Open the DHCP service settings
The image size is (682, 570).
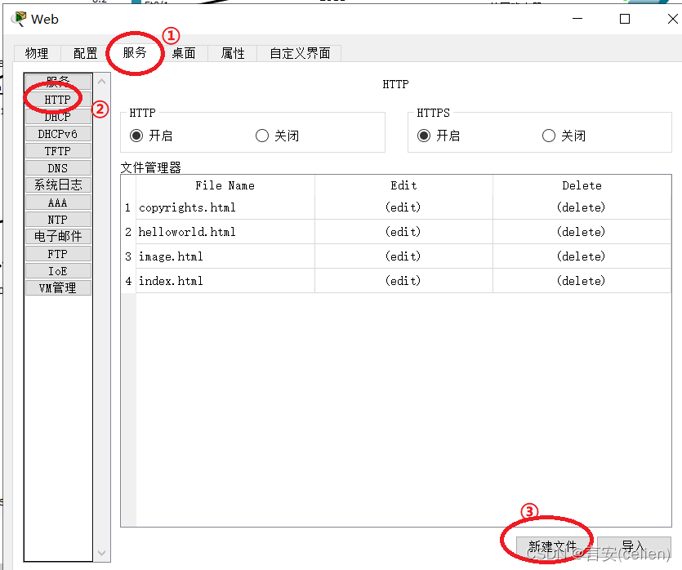click(x=57, y=116)
